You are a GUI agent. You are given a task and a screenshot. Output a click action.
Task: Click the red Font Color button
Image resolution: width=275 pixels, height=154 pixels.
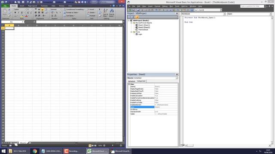coord(26,16)
